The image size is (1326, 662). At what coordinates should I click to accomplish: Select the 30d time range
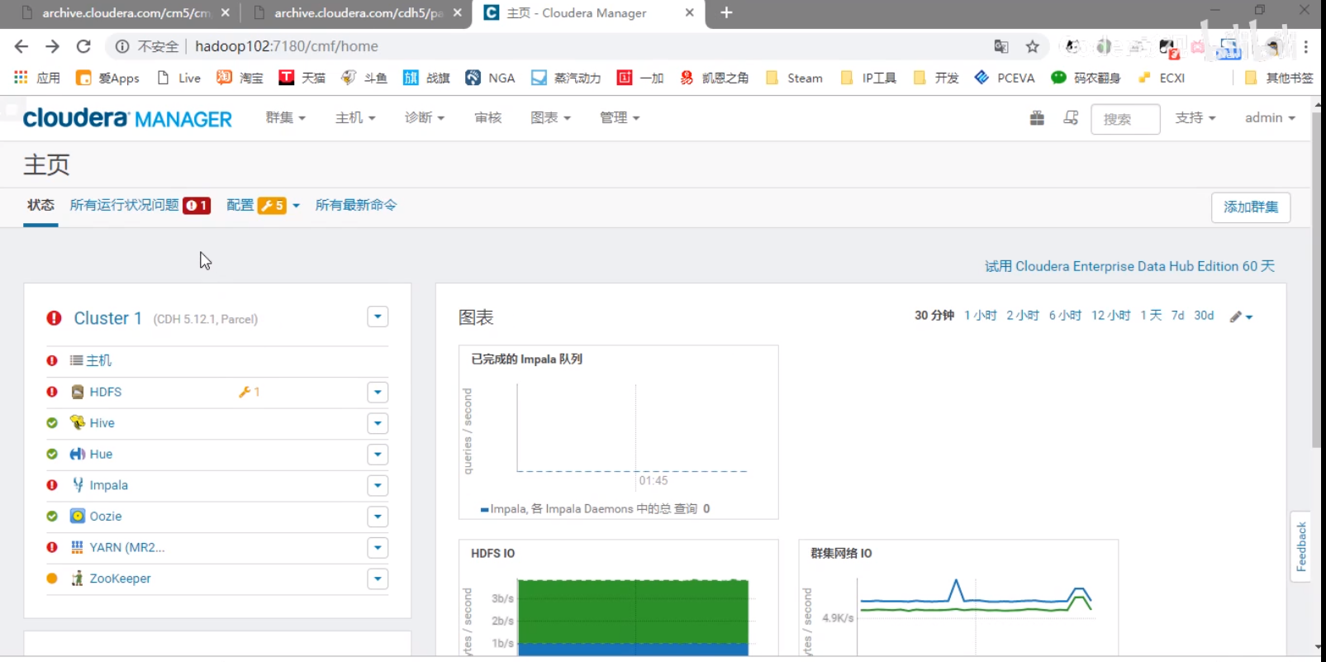click(x=1204, y=316)
